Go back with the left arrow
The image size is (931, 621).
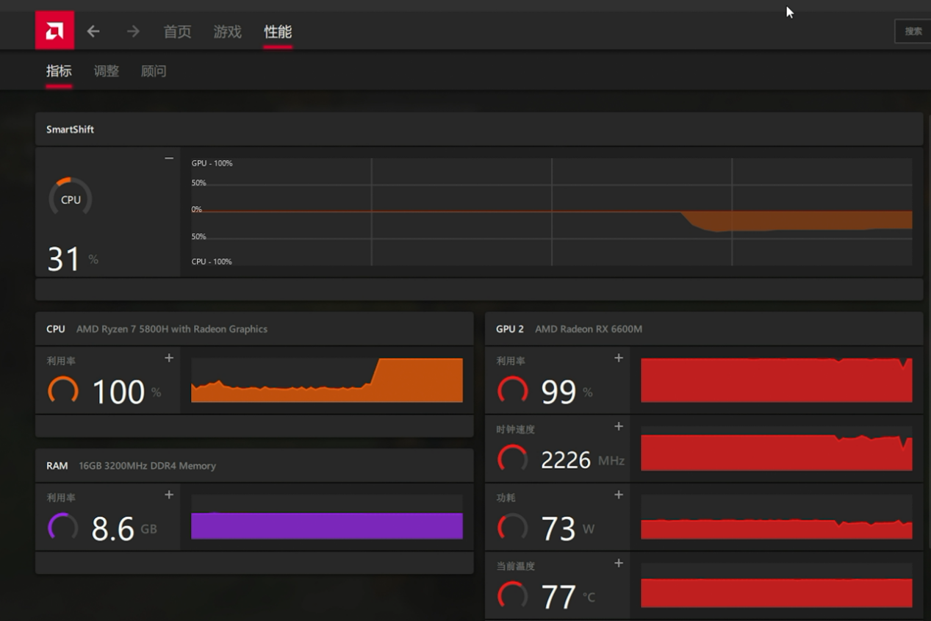pos(93,32)
